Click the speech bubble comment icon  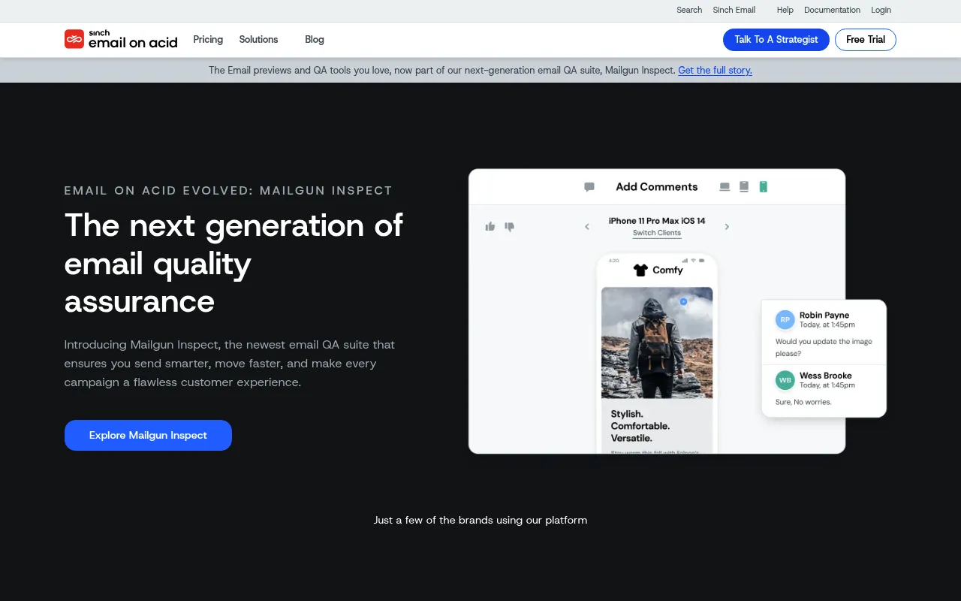click(x=589, y=187)
